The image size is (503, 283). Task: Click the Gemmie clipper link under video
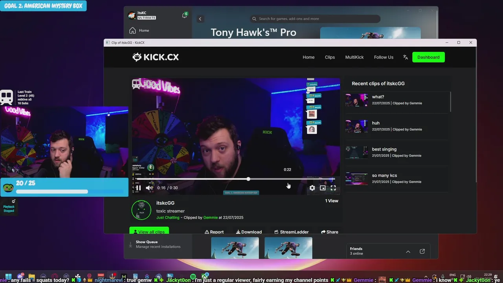[x=210, y=217]
